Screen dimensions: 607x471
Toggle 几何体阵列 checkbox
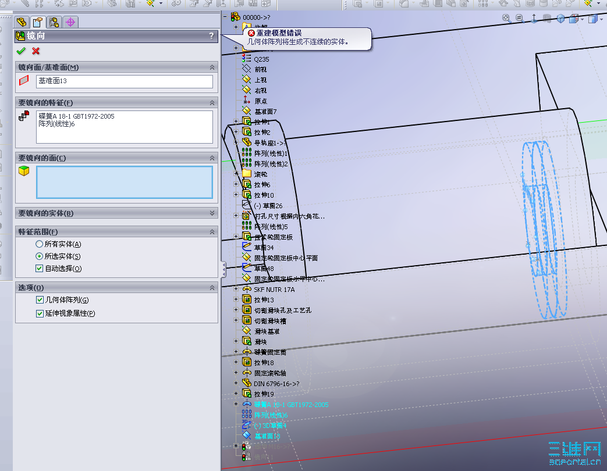[40, 299]
